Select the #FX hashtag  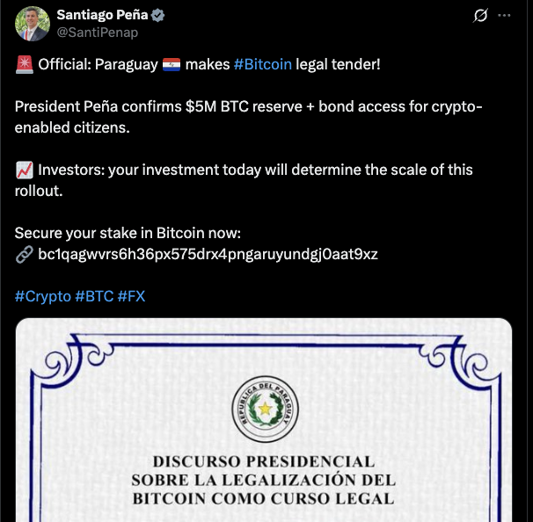pos(131,296)
